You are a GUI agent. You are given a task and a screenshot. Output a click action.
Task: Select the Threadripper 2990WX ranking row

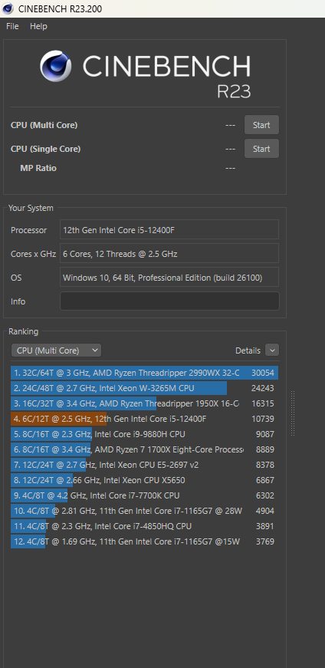[144, 373]
